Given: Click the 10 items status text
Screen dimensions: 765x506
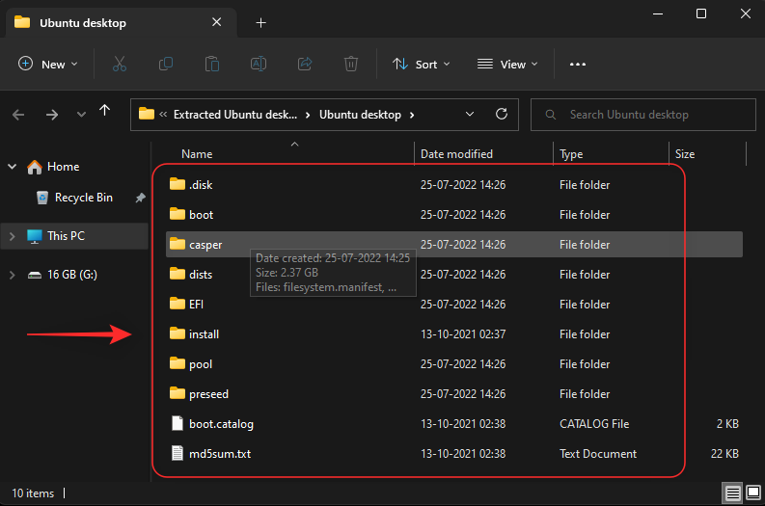Looking at the screenshot, I should pos(33,493).
